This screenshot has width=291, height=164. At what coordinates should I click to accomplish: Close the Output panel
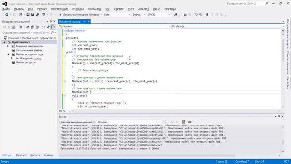click(282, 117)
